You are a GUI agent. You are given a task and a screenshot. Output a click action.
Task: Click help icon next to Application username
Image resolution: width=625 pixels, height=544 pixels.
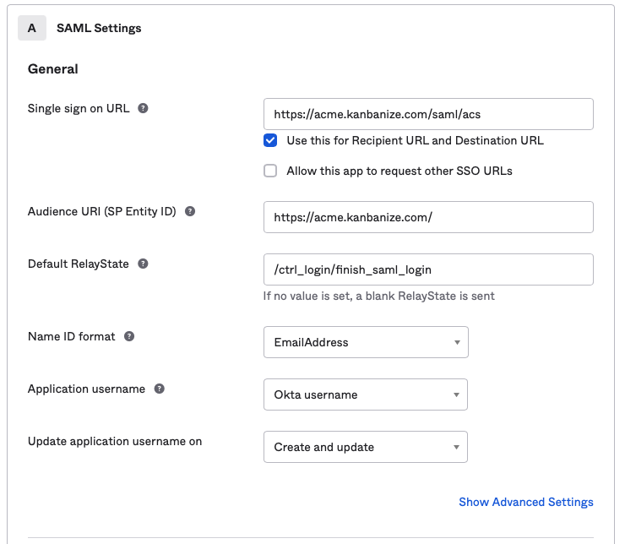pos(160,389)
